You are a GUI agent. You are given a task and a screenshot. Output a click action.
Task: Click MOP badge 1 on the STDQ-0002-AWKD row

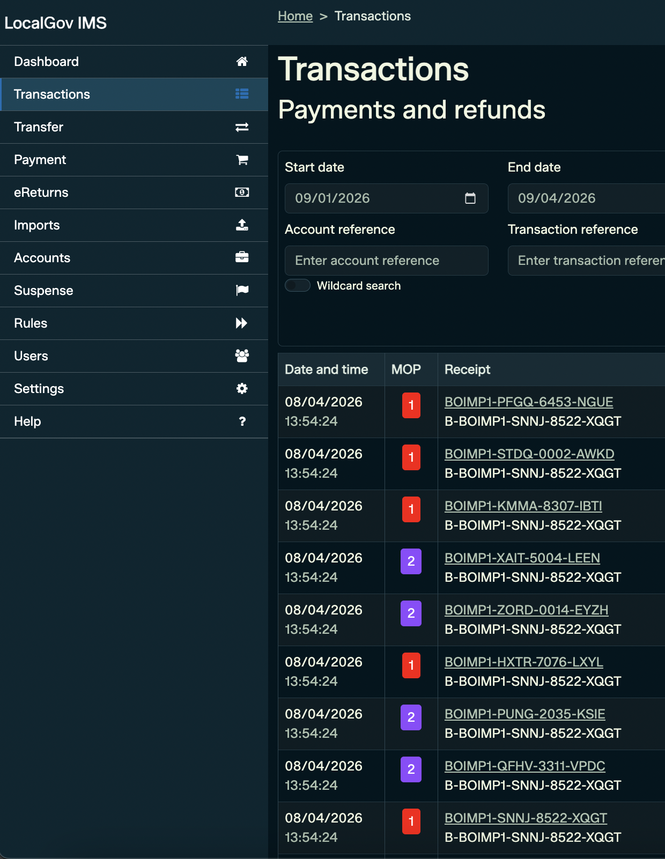[411, 457]
